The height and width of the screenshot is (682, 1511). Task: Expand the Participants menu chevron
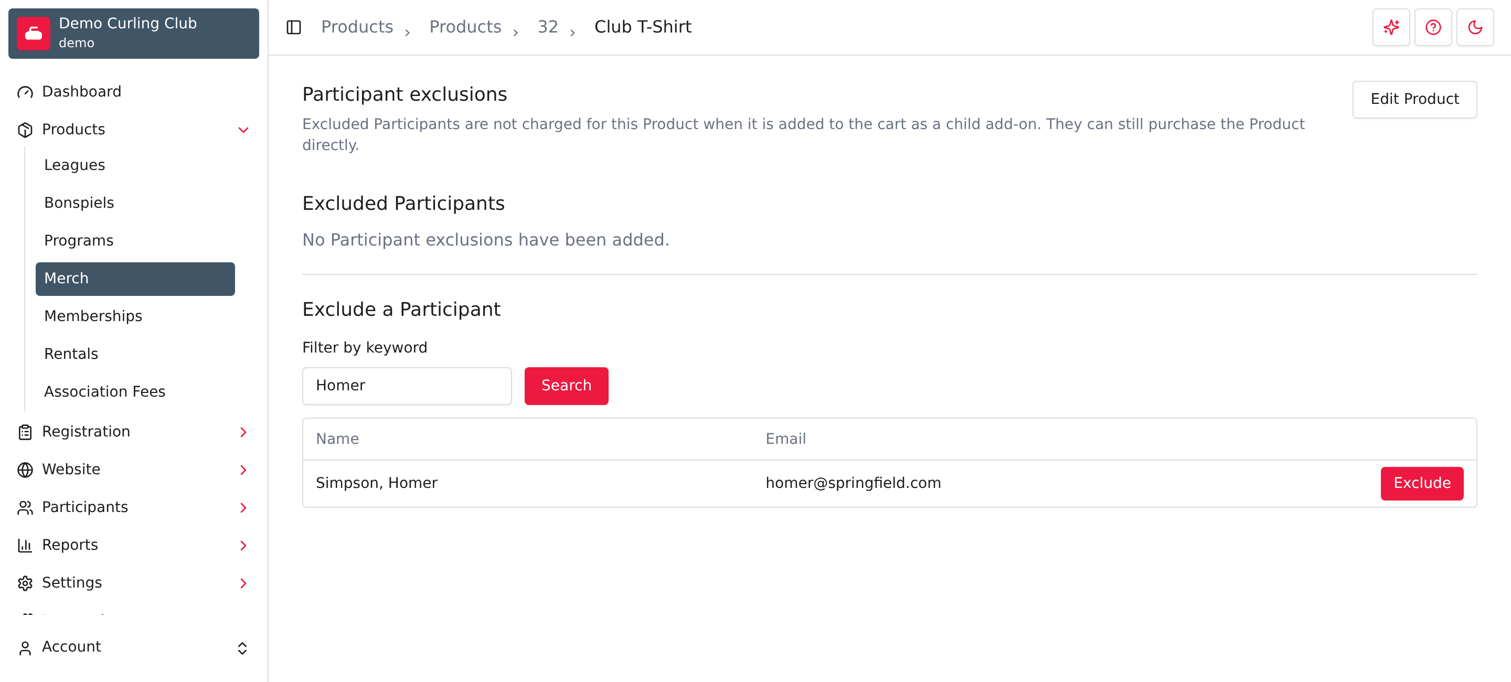tap(243, 507)
